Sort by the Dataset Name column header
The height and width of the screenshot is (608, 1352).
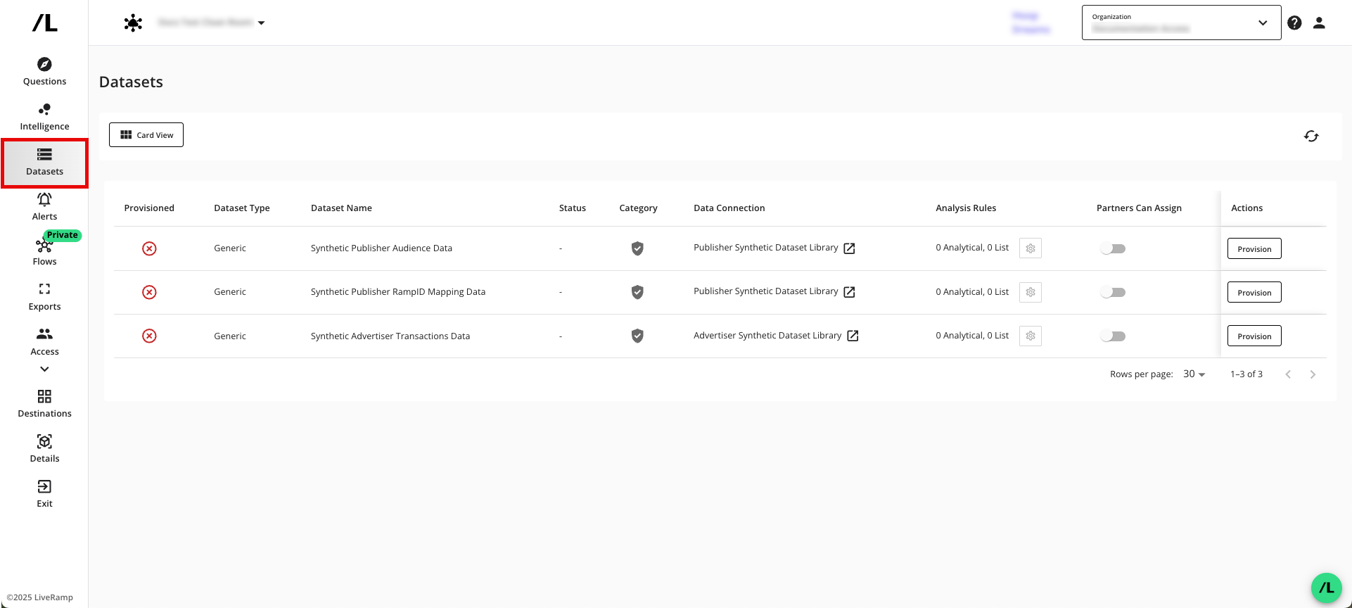pyautogui.click(x=341, y=208)
